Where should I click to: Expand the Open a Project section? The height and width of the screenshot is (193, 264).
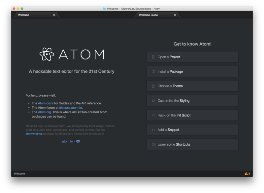point(192,57)
